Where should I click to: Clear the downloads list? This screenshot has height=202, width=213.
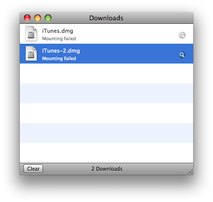pos(33,169)
